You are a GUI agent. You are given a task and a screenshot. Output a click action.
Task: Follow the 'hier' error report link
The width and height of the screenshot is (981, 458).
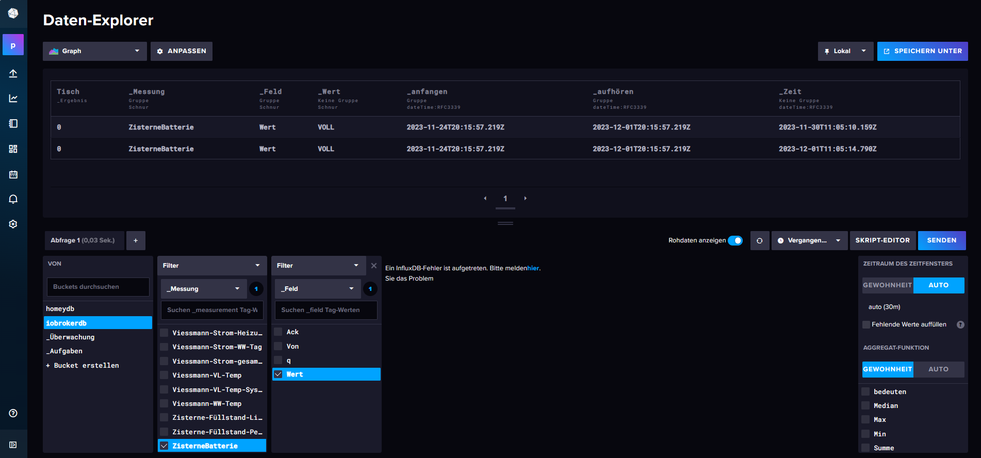[x=533, y=268]
